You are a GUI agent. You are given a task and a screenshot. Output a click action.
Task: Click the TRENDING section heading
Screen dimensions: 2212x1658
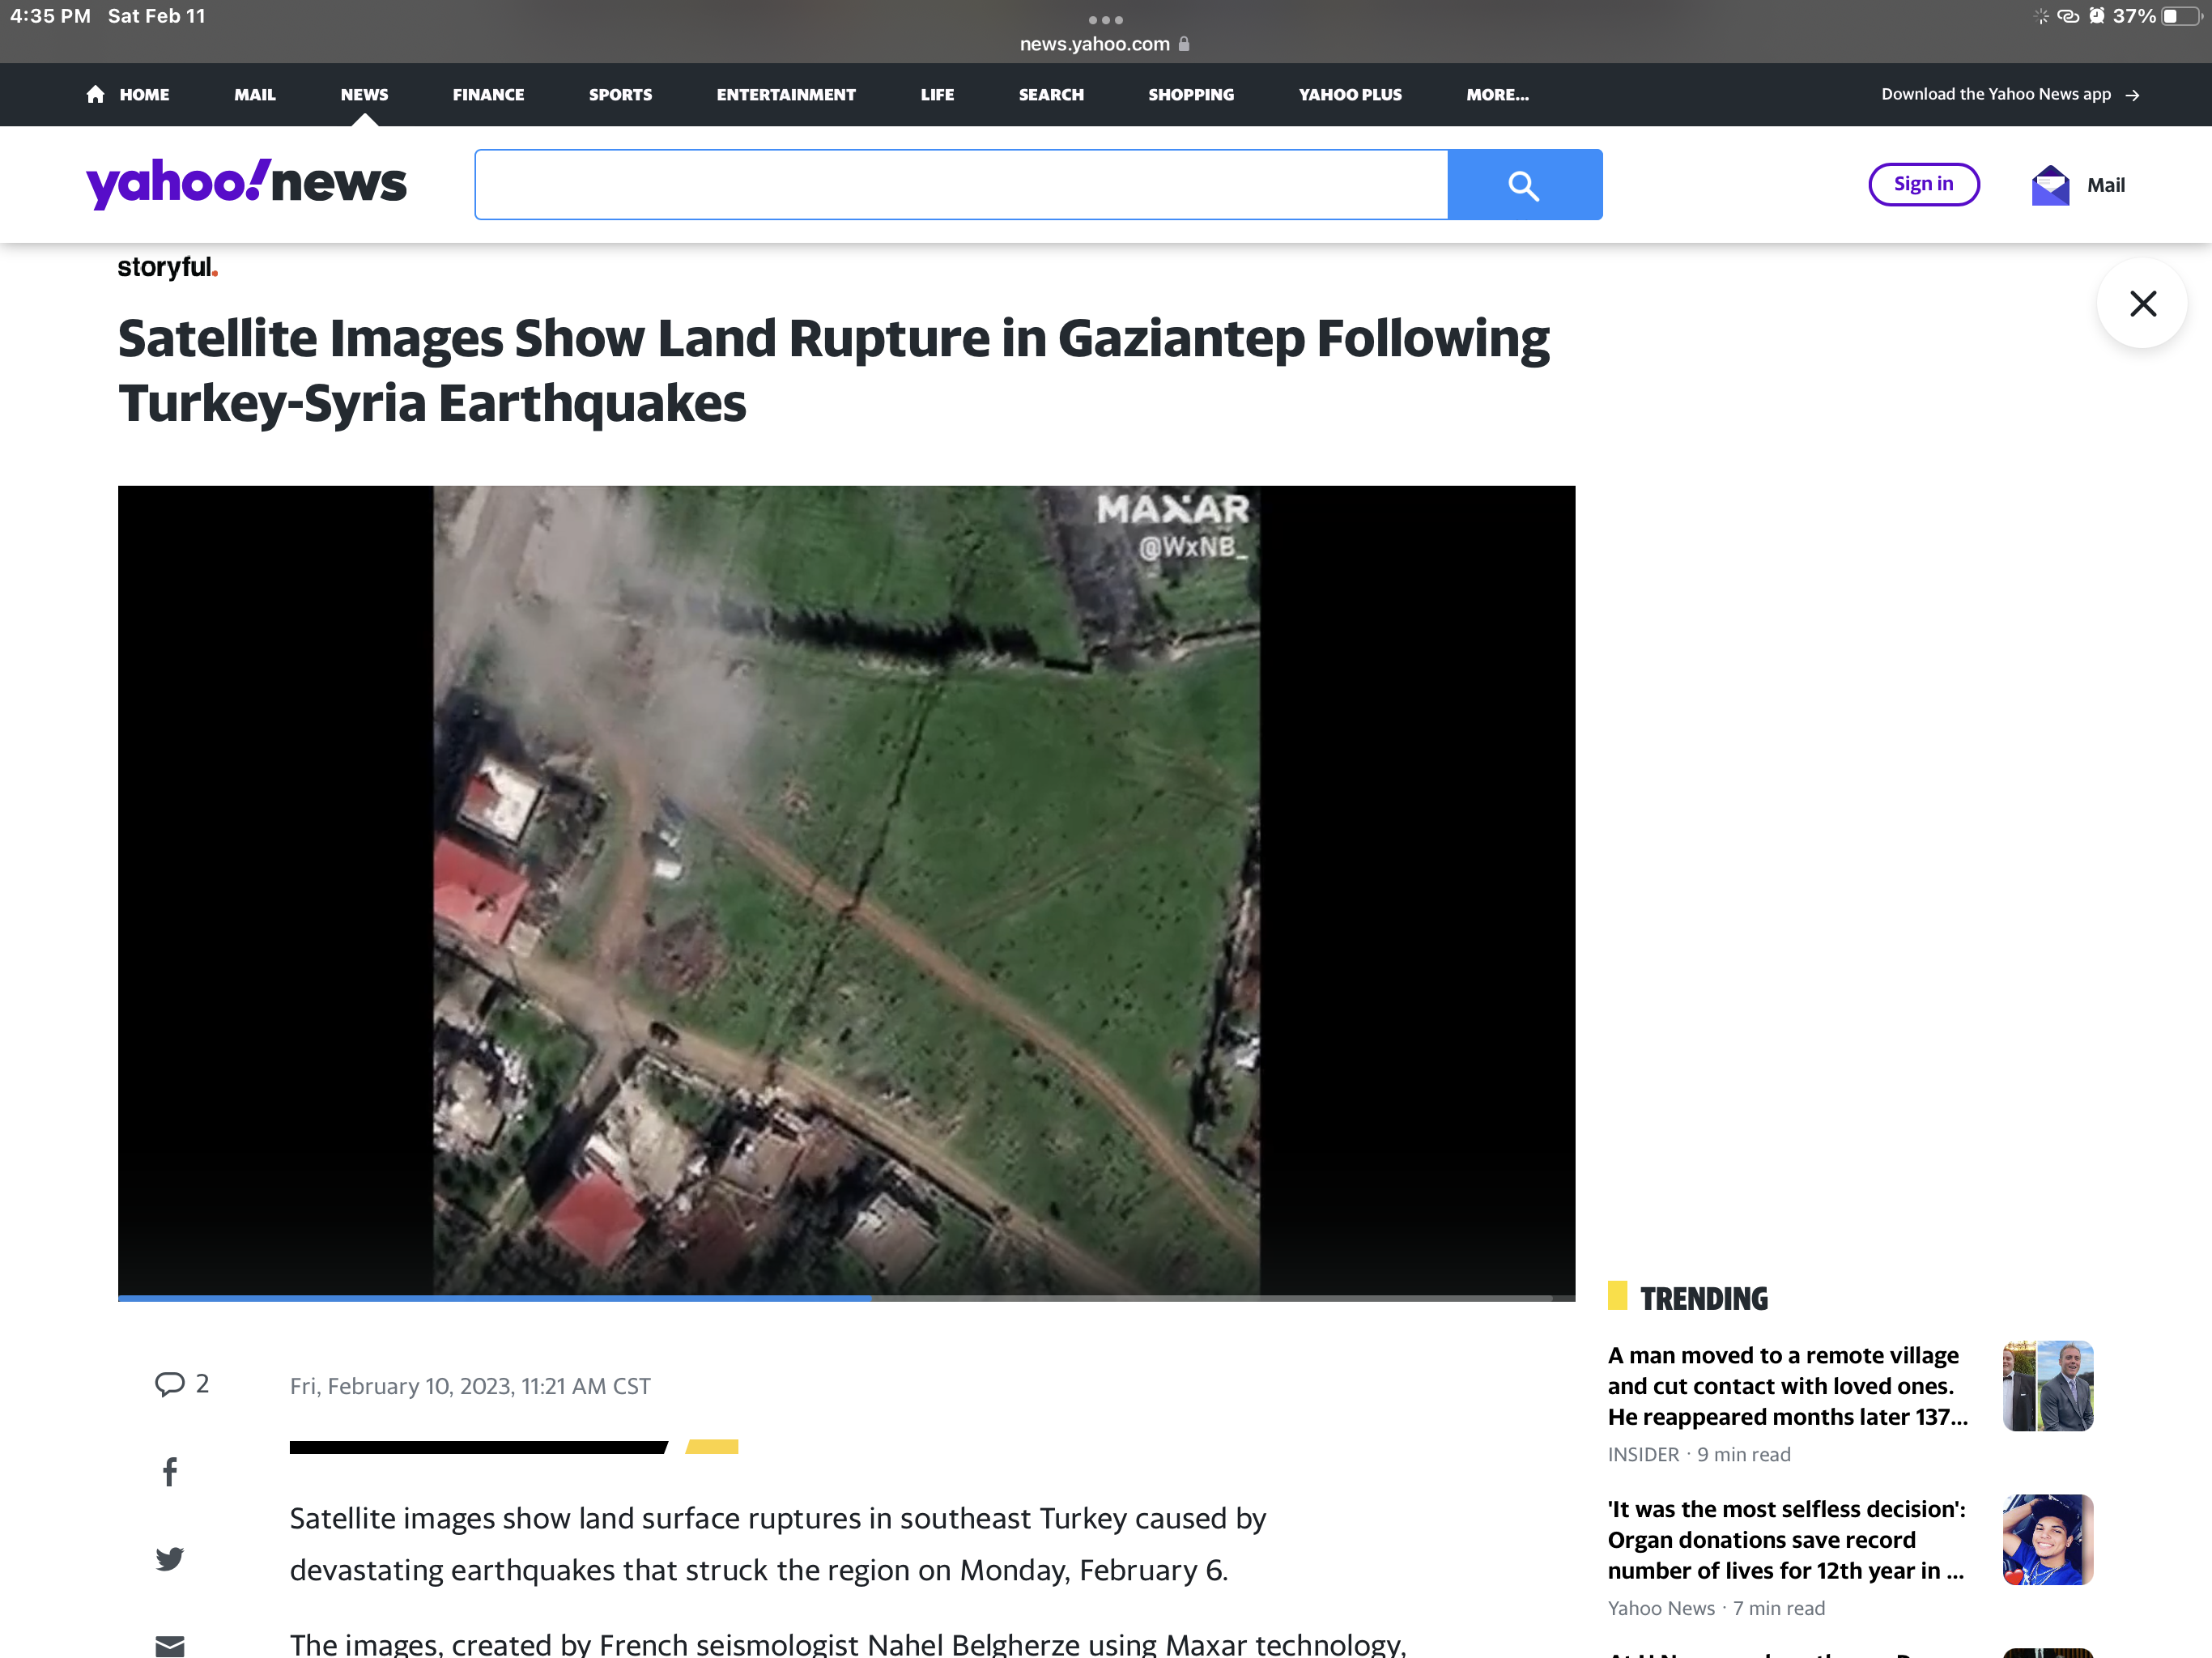[x=1704, y=1298]
